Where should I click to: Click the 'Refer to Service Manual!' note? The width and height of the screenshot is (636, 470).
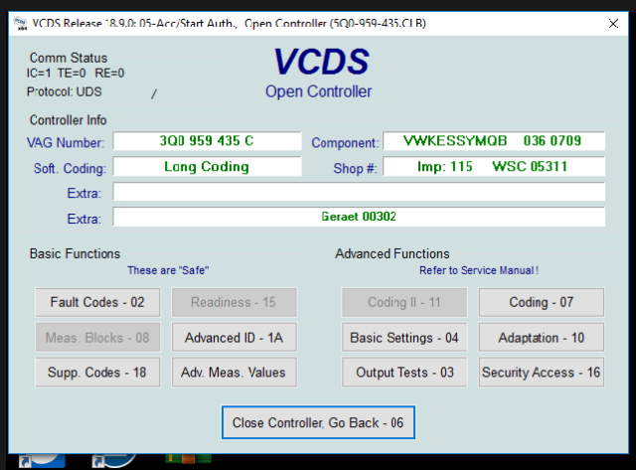tap(479, 270)
